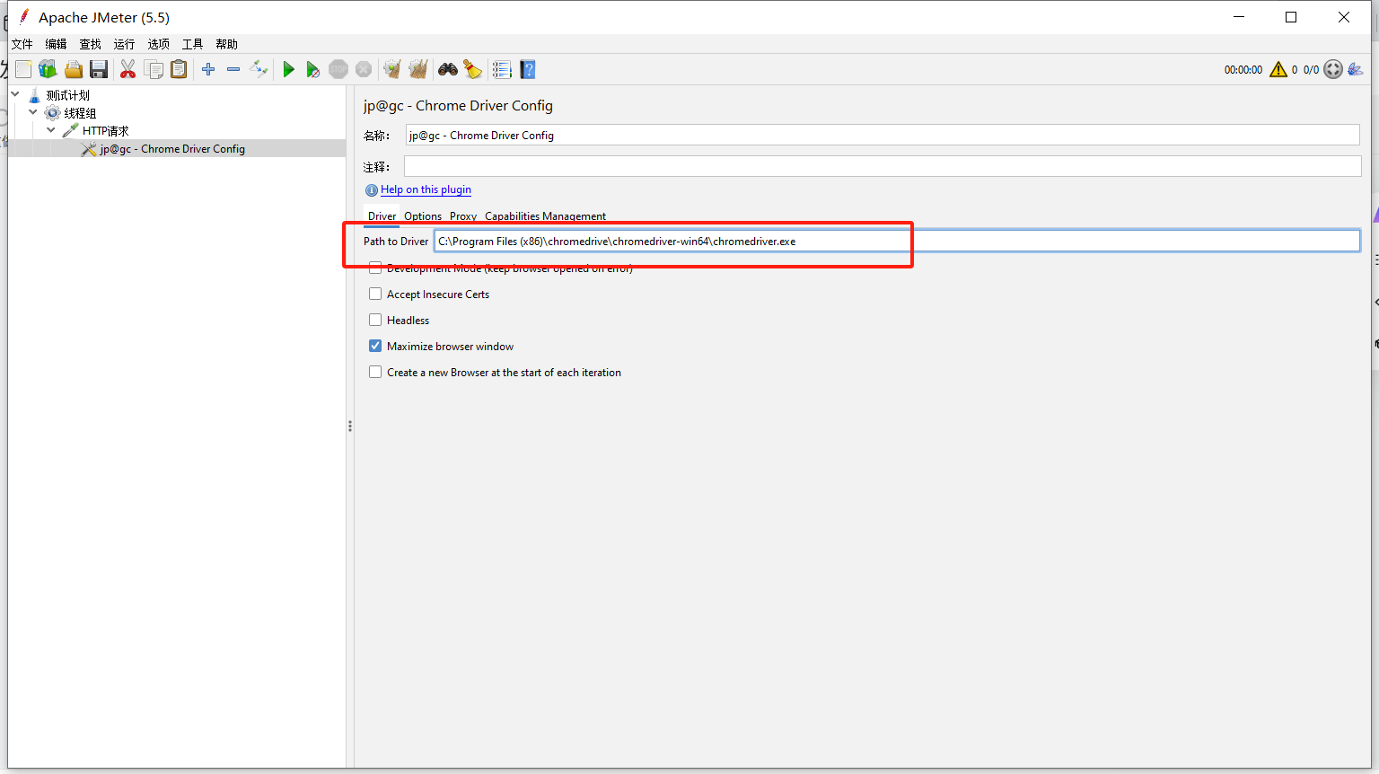The image size is (1379, 774).
Task: Collapse the 测试计划 node arrow
Action: point(14,93)
